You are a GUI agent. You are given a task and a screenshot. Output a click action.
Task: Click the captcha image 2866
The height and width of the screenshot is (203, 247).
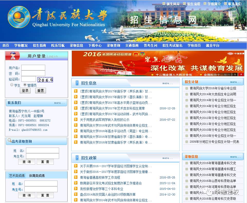click(x=45, y=80)
